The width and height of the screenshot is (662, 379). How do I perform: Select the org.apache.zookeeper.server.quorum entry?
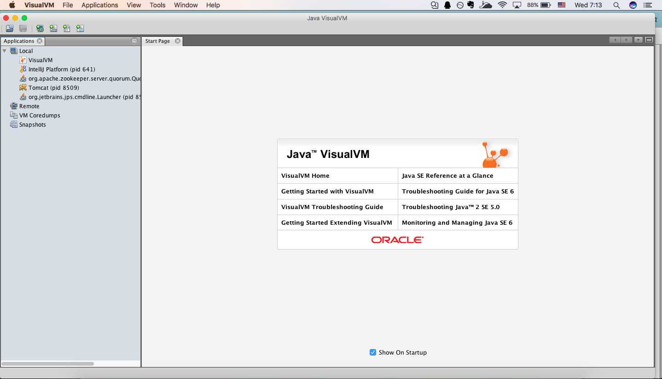coord(84,79)
